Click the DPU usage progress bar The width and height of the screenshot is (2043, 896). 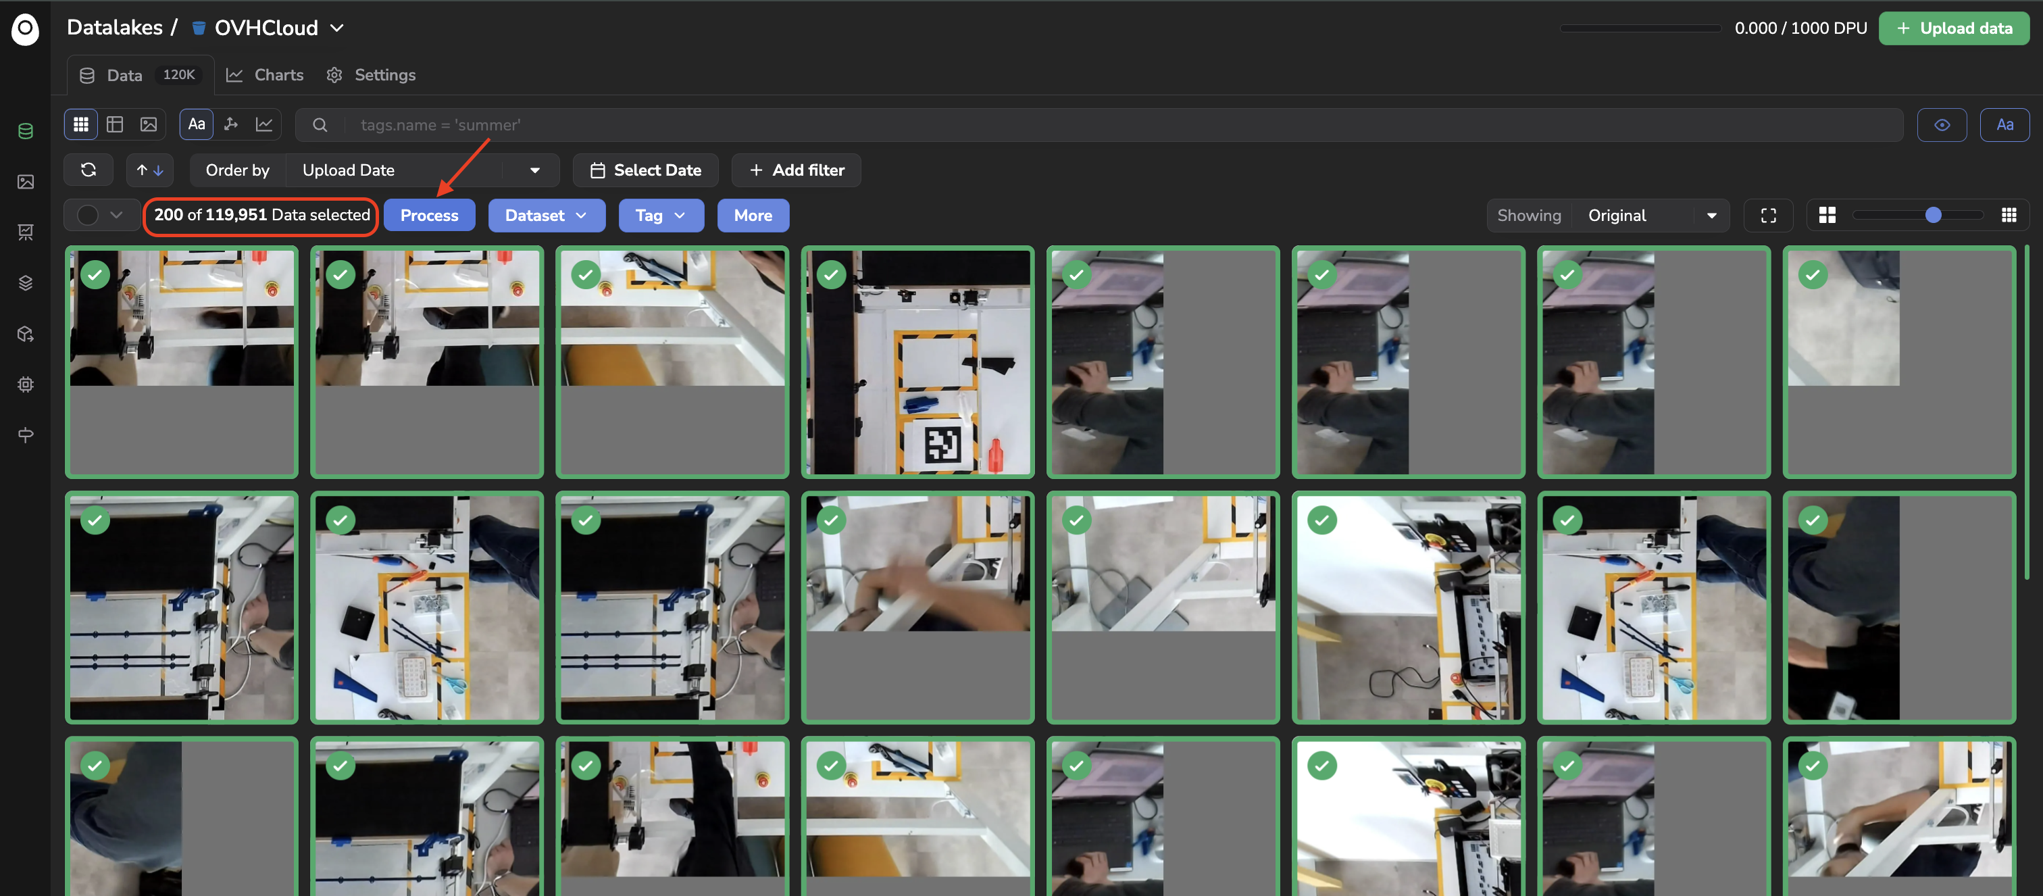click(x=1640, y=28)
